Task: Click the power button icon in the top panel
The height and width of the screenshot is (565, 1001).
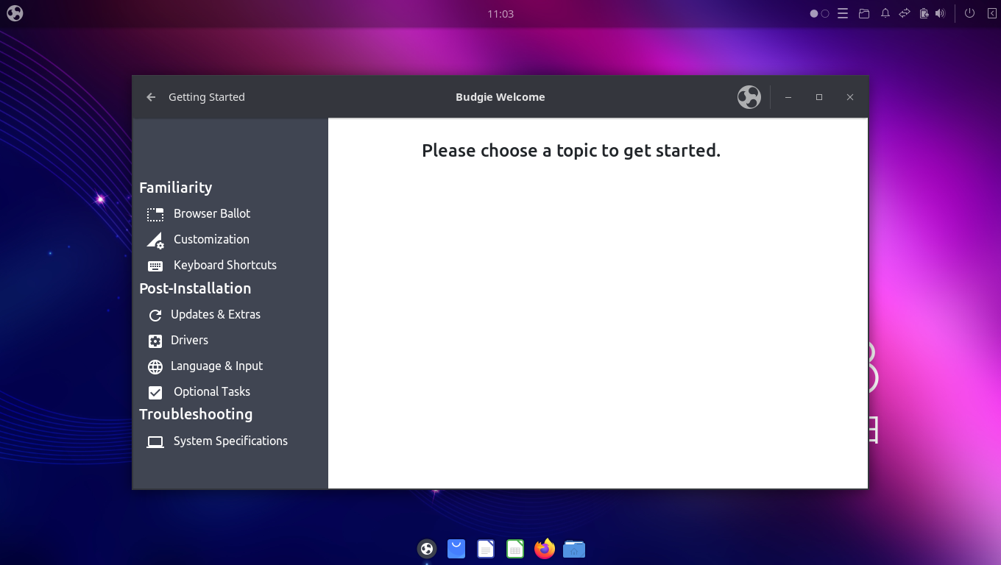Action: 969,13
